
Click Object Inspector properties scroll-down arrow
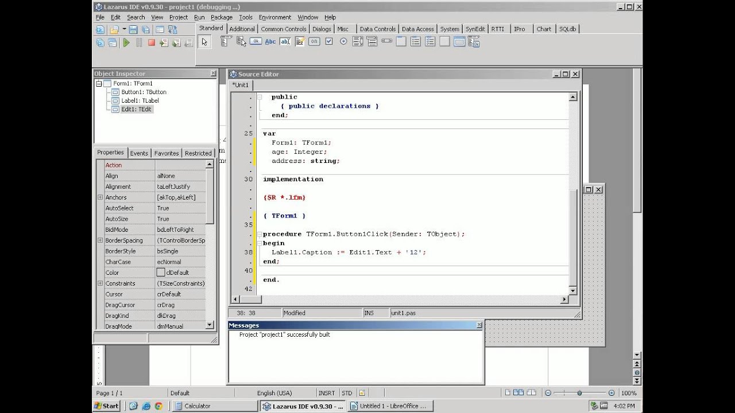pos(209,325)
